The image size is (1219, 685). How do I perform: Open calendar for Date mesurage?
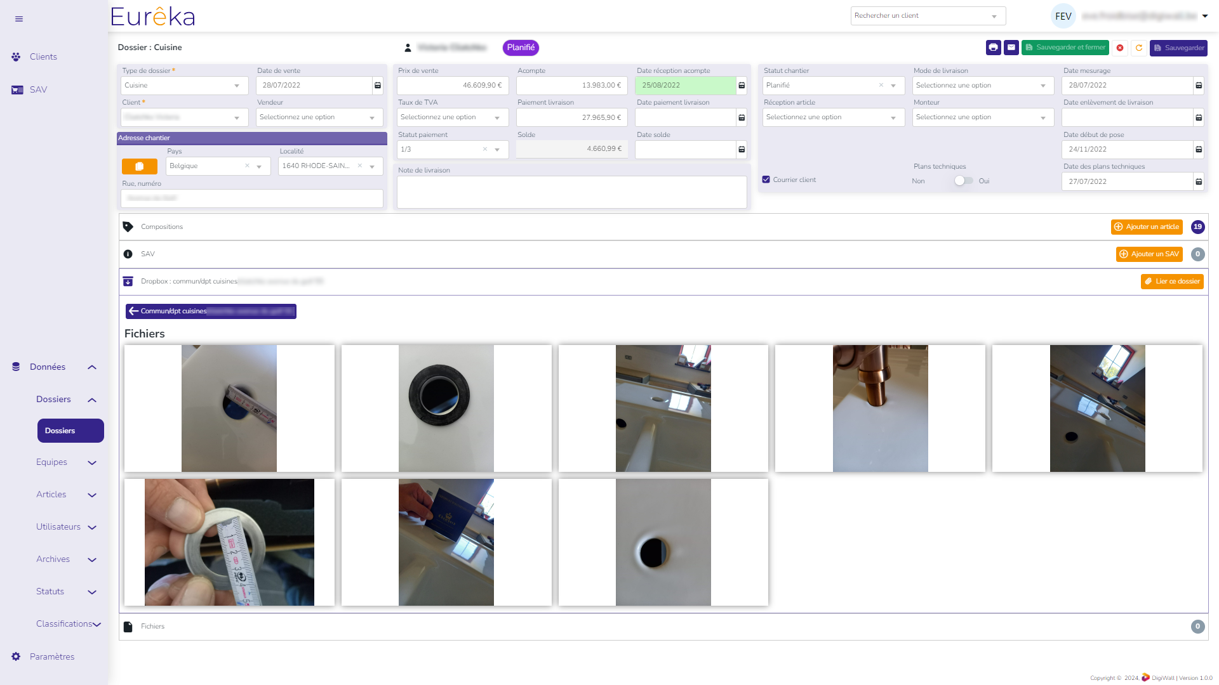1199,86
